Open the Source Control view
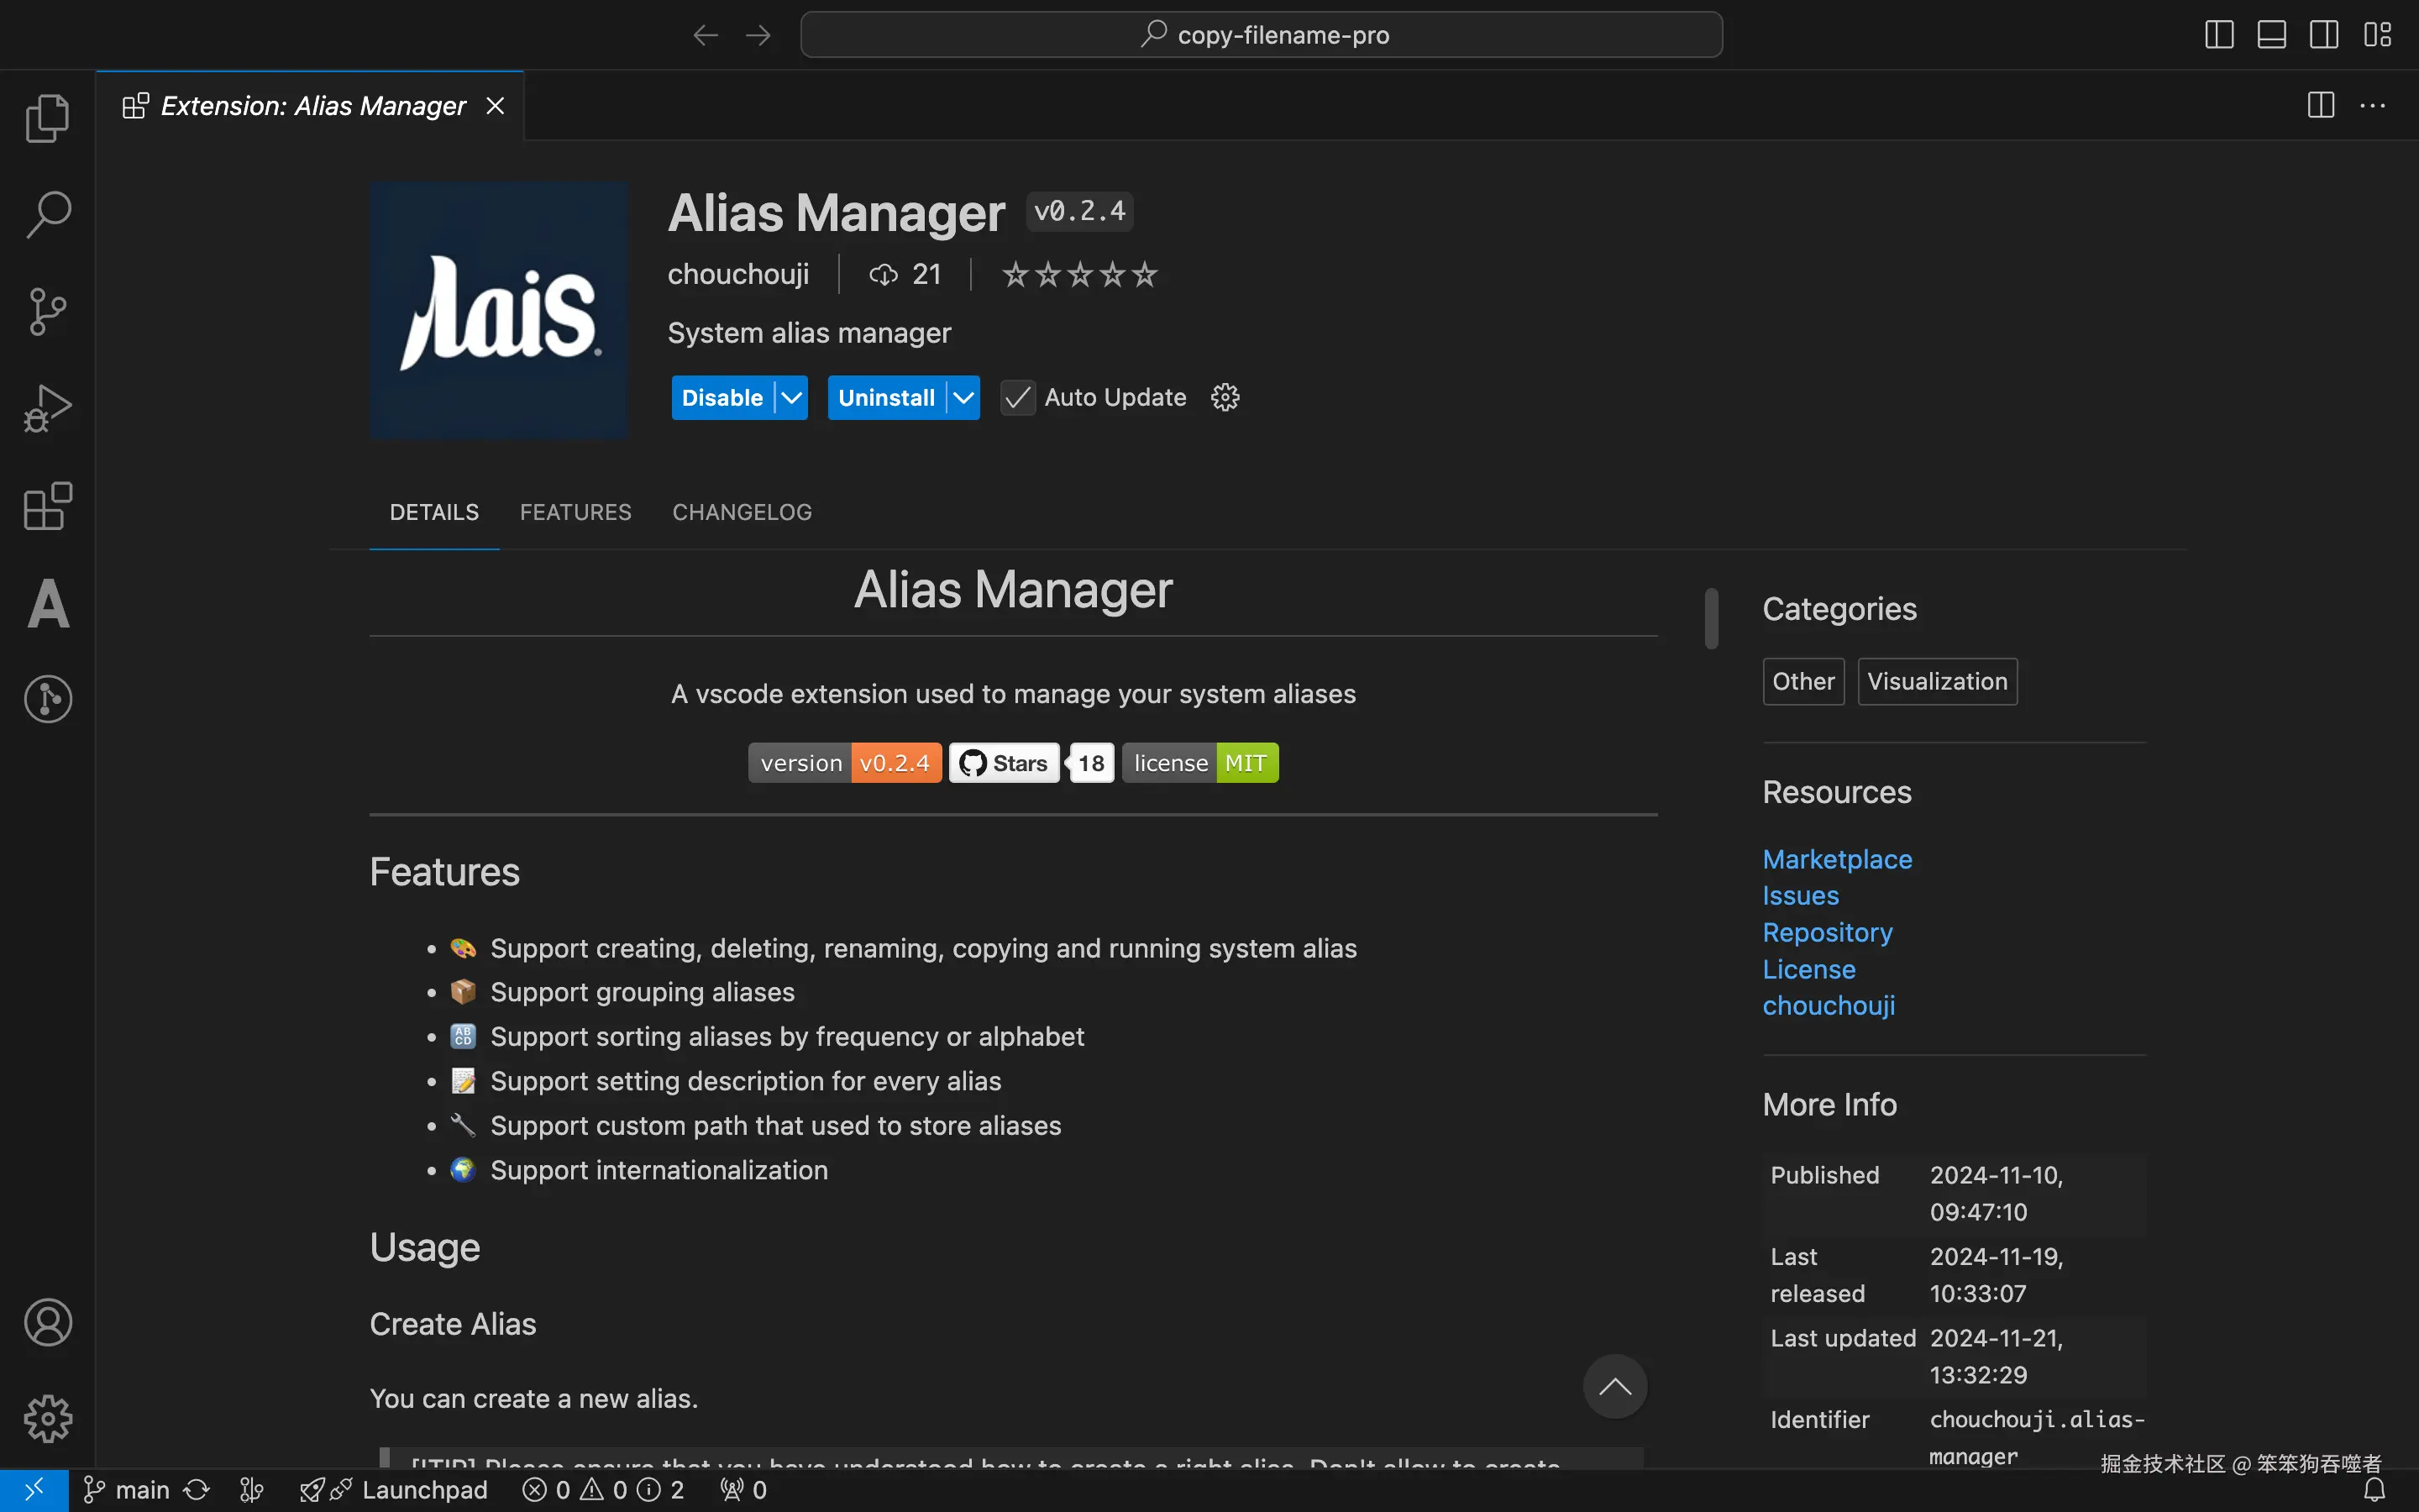This screenshot has height=1512, width=2419. click(x=47, y=311)
